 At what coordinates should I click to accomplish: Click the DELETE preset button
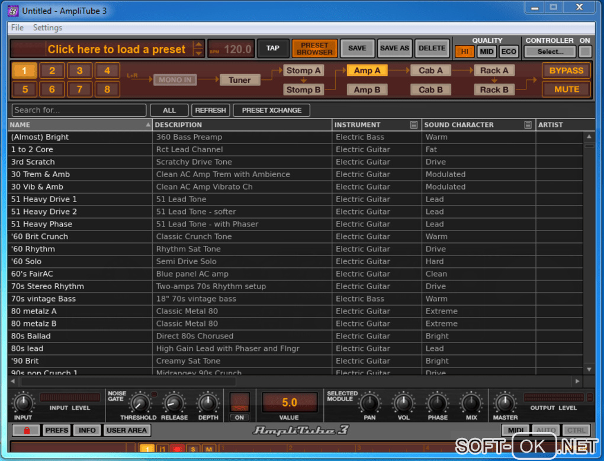point(432,48)
